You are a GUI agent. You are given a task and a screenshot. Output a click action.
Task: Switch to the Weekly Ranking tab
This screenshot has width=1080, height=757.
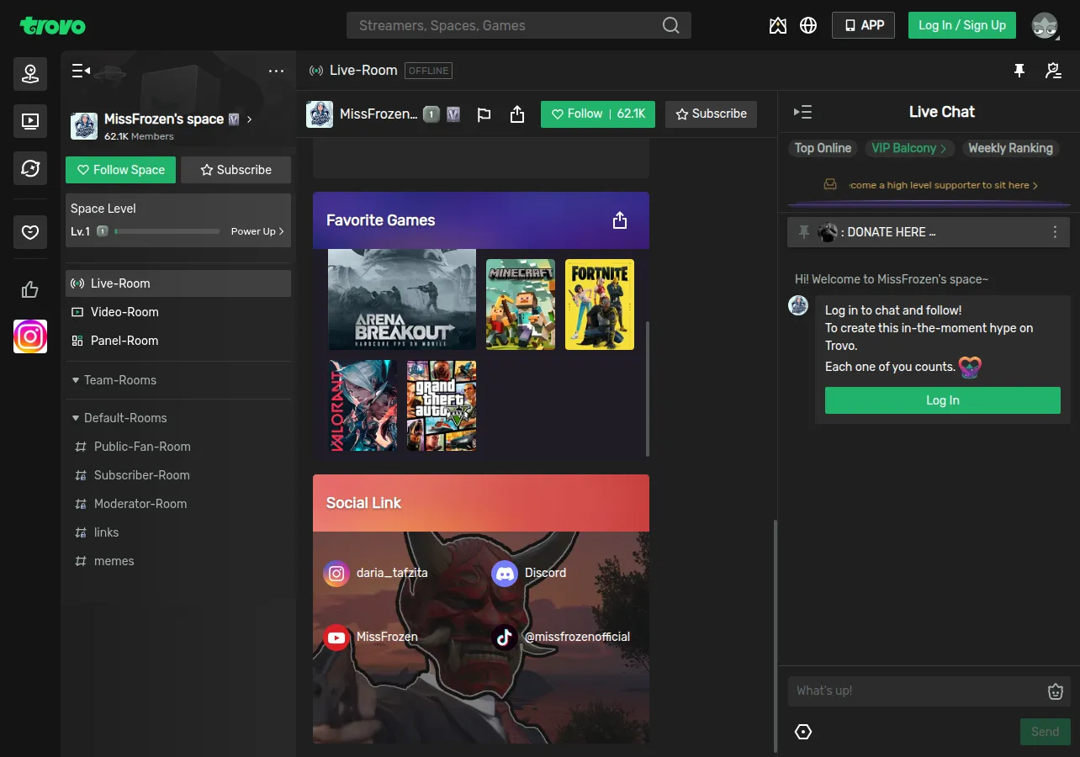point(1010,148)
